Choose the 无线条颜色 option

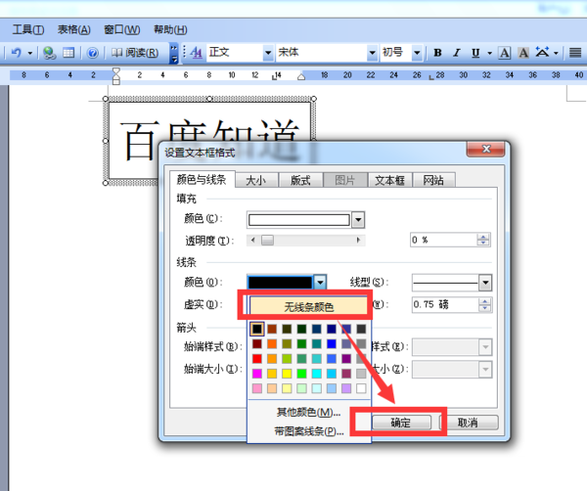tap(308, 307)
